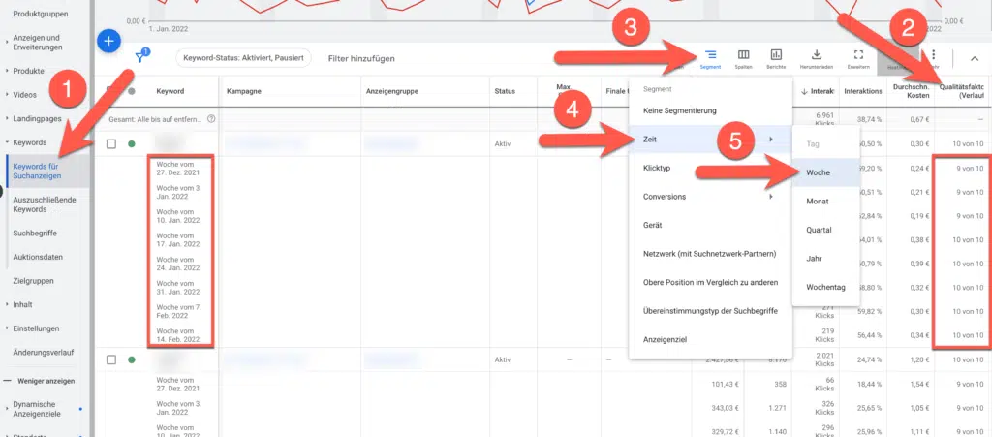Expand Landingpages in the sidebar

pos(6,118)
